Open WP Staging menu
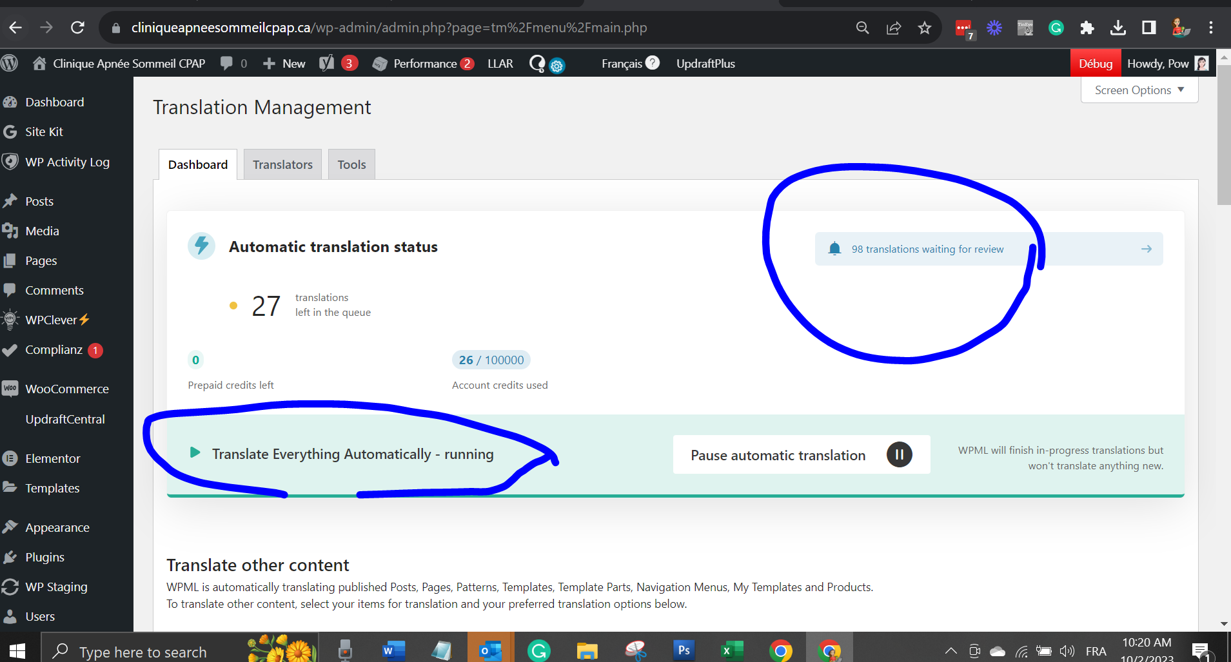The image size is (1231, 662). pos(56,587)
